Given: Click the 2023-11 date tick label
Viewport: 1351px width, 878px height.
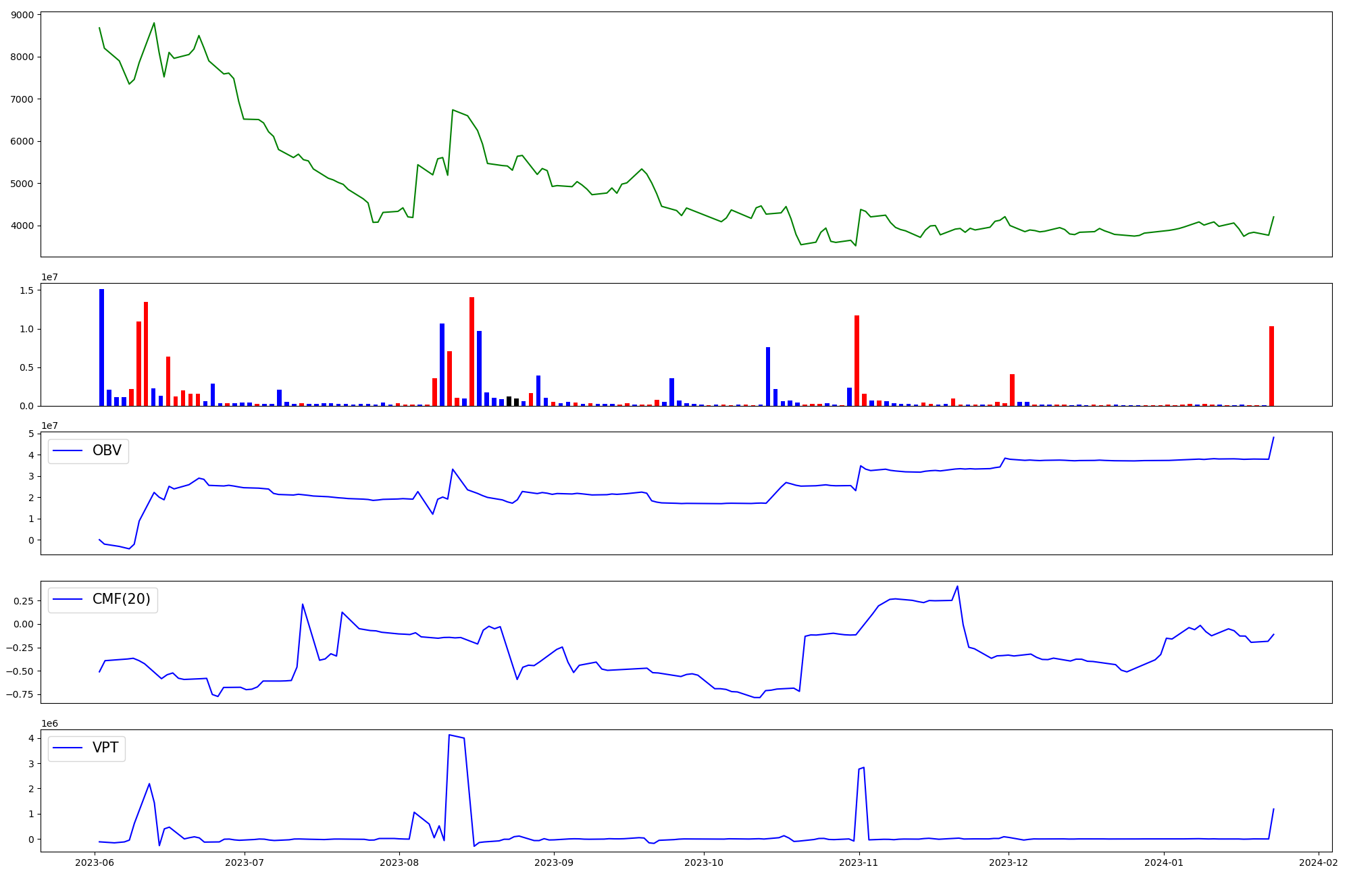Looking at the screenshot, I should pyautogui.click(x=859, y=862).
